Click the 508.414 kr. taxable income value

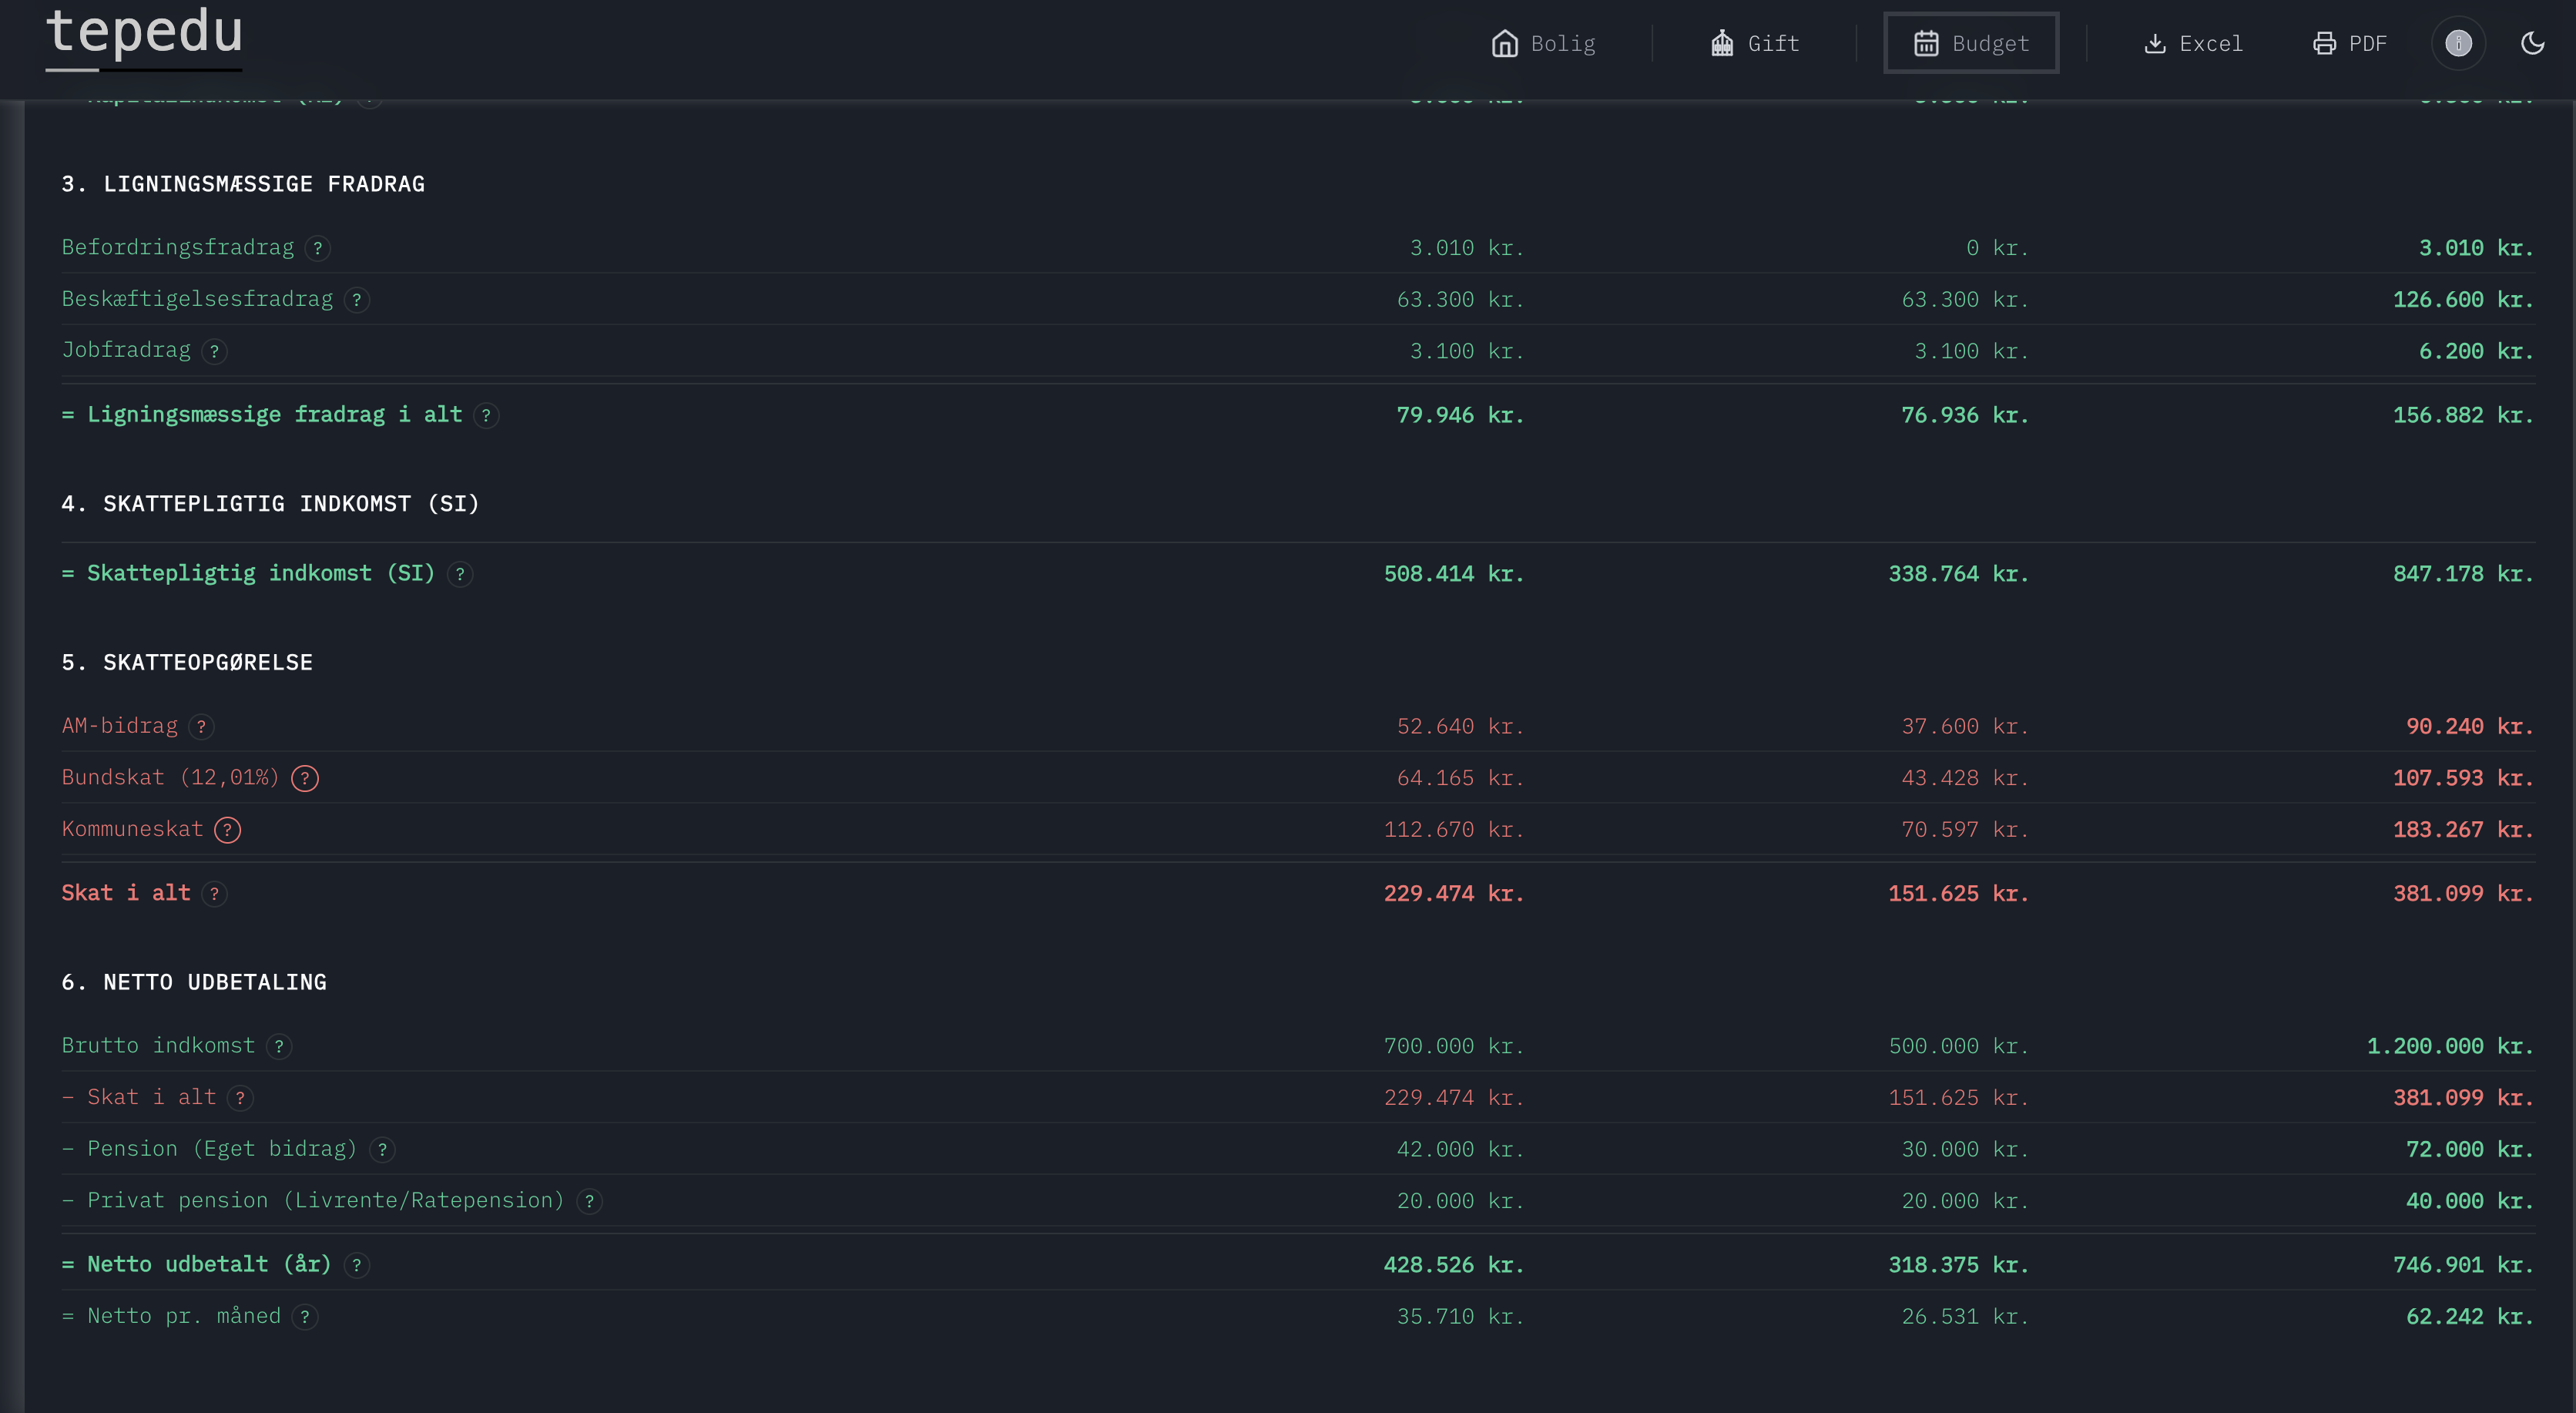tap(1453, 574)
